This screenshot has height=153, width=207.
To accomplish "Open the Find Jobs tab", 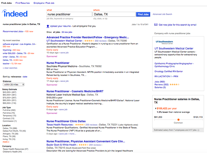I will click(x=6, y=3).
